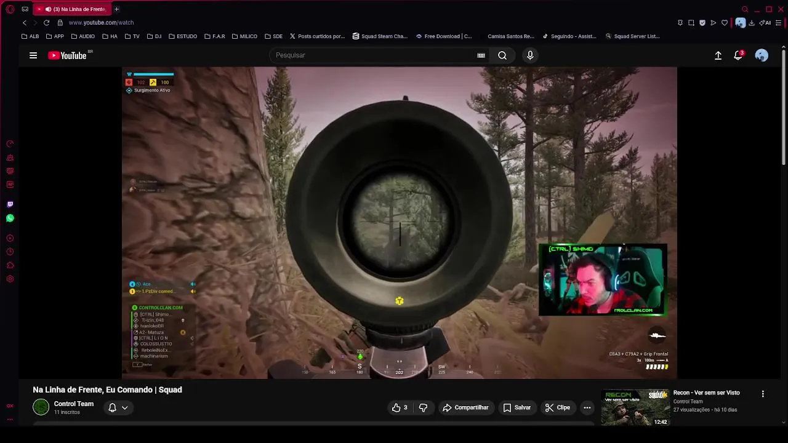Open sidebar extensions cube icon
This screenshot has height=443, width=788.
[x=10, y=265]
